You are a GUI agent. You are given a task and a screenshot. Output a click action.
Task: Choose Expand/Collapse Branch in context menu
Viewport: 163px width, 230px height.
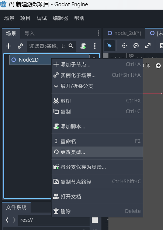pyautogui.click(x=97, y=86)
